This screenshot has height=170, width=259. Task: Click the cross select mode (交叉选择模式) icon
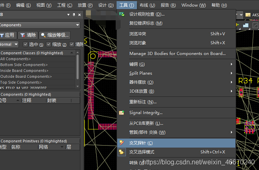pyautogui.click(x=121, y=152)
